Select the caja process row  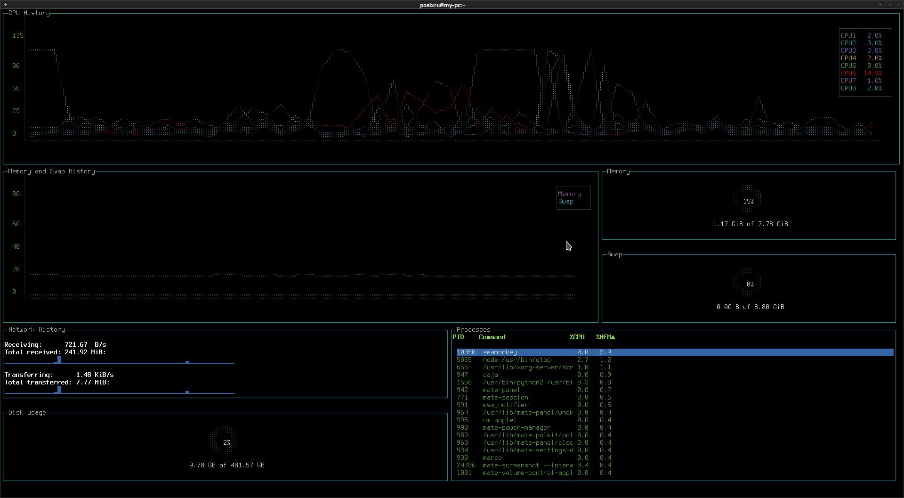(x=675, y=375)
